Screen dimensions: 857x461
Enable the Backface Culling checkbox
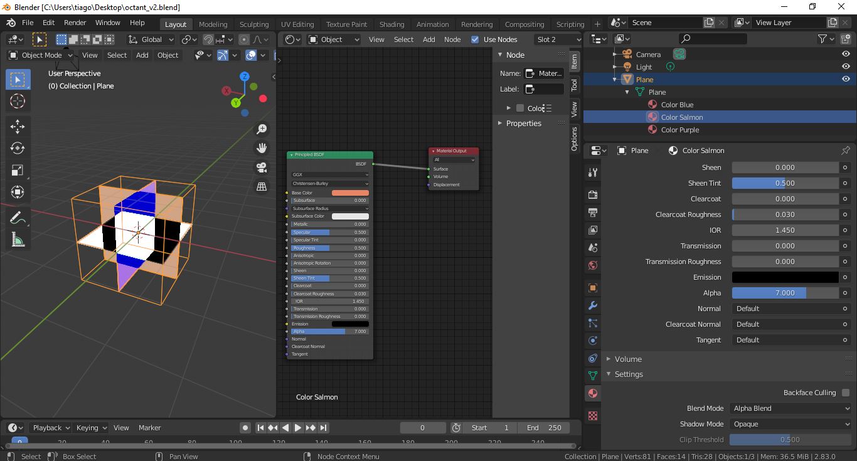tap(845, 393)
